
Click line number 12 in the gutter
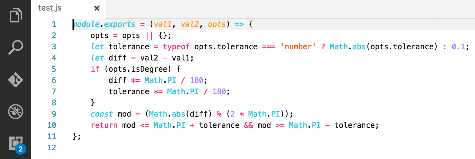(52, 148)
